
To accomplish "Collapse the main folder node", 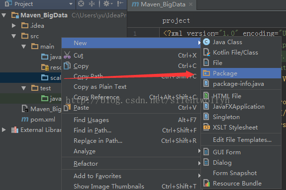I will click(x=23, y=47).
